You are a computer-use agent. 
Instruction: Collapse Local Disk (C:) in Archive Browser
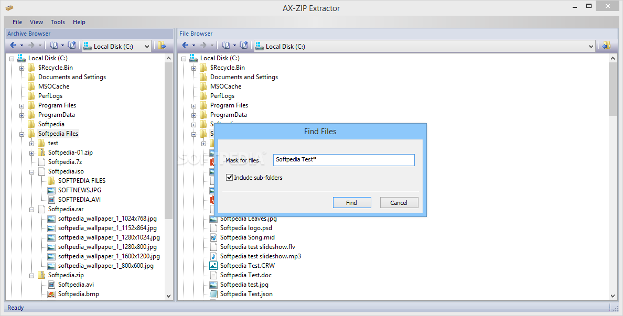click(x=12, y=58)
